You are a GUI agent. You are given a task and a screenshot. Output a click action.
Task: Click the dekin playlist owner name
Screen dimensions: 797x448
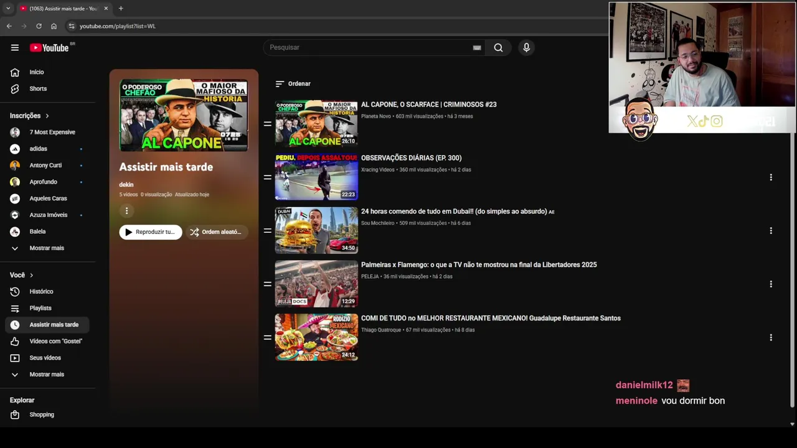[126, 185]
